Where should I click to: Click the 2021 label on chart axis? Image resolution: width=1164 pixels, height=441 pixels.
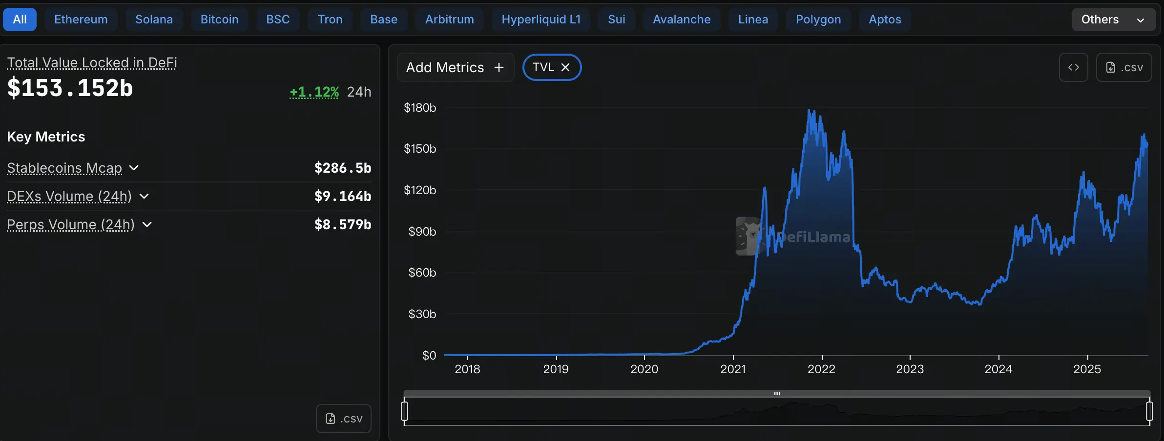733,369
